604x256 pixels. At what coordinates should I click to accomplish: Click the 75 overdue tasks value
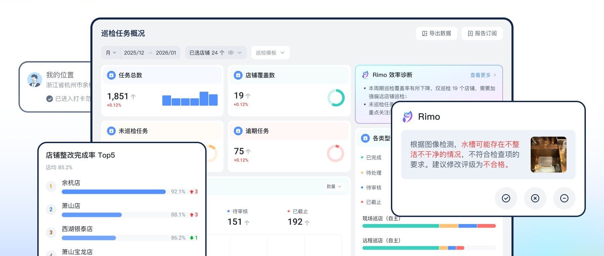(x=239, y=151)
